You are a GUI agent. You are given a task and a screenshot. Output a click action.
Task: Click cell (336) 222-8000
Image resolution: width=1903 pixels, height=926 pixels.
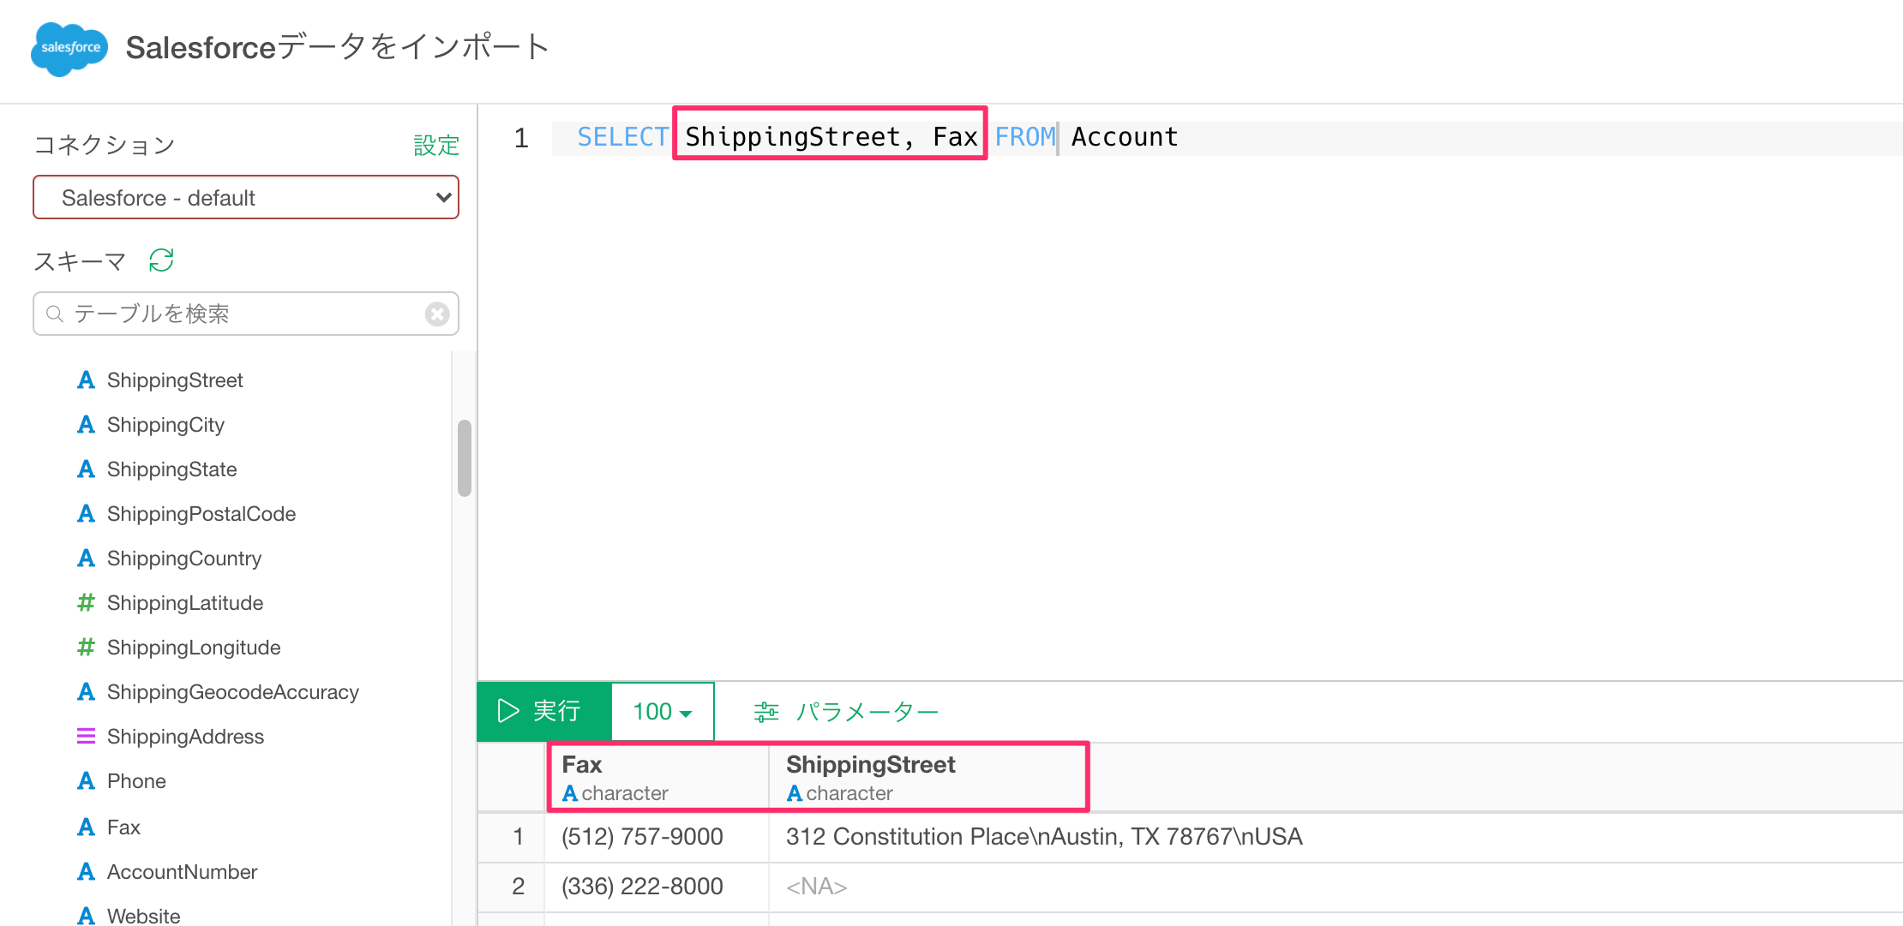point(642,887)
